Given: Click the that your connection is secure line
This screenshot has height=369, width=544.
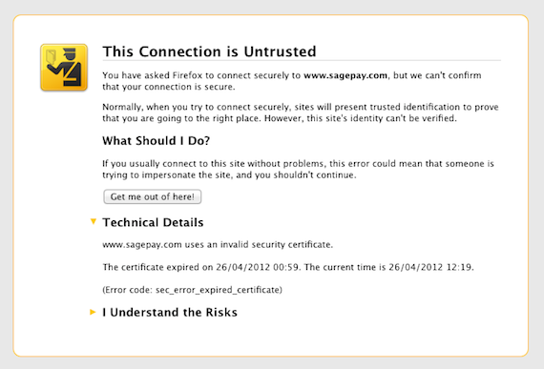Looking at the screenshot, I should pos(169,87).
